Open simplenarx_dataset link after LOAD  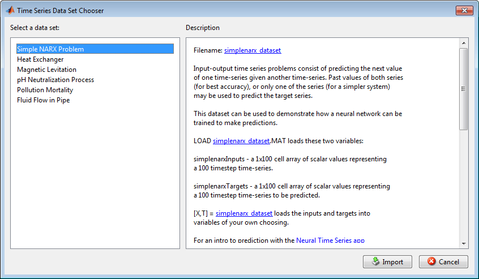pos(241,141)
